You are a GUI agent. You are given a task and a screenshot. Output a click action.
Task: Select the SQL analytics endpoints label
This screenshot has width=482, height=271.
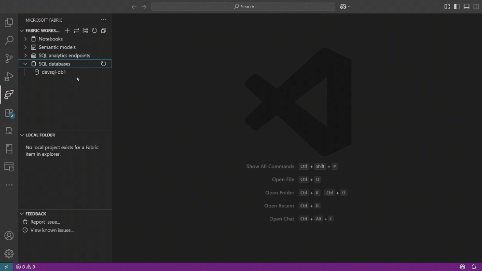[64, 55]
